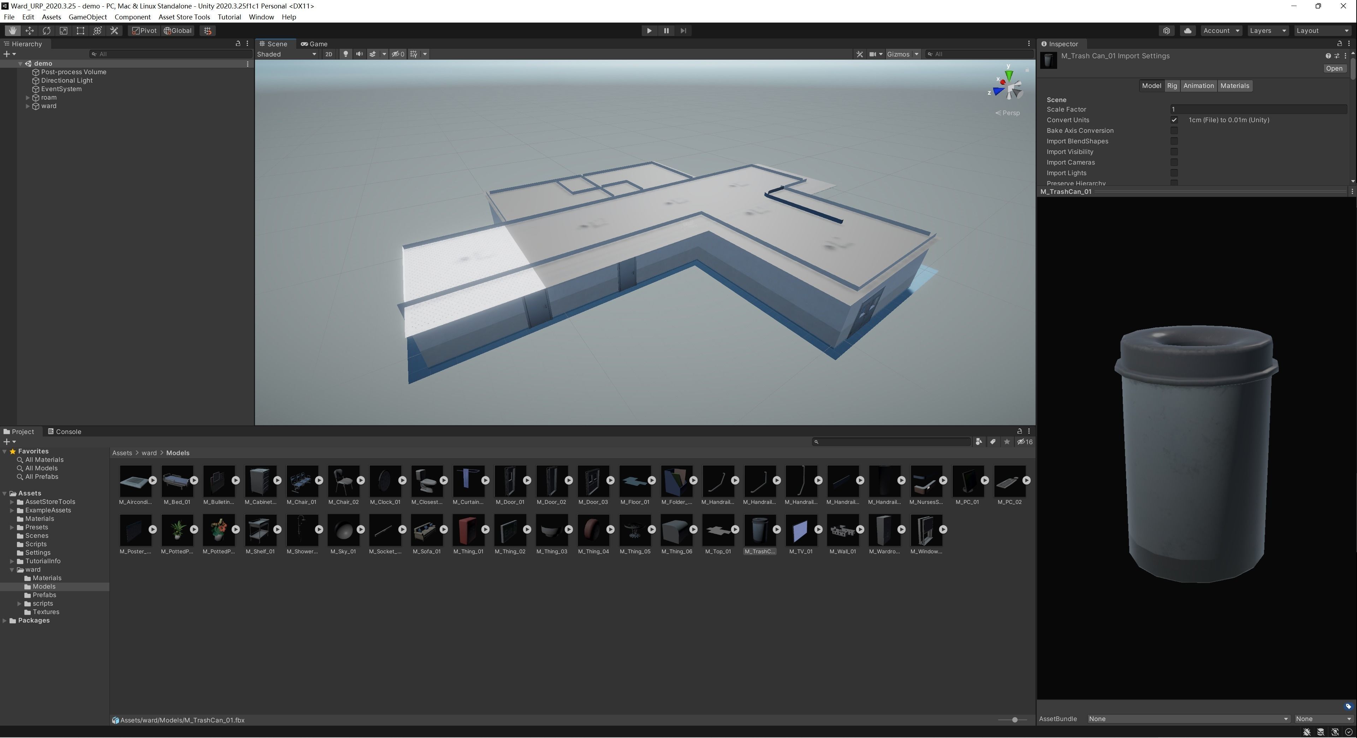
Task: Expand the roam object in Hierarchy
Action: 28,97
